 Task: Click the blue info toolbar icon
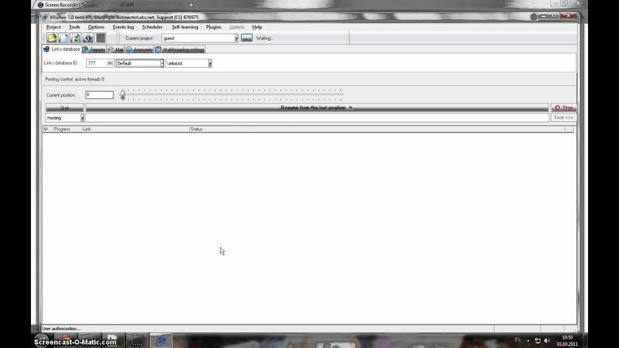(88, 38)
